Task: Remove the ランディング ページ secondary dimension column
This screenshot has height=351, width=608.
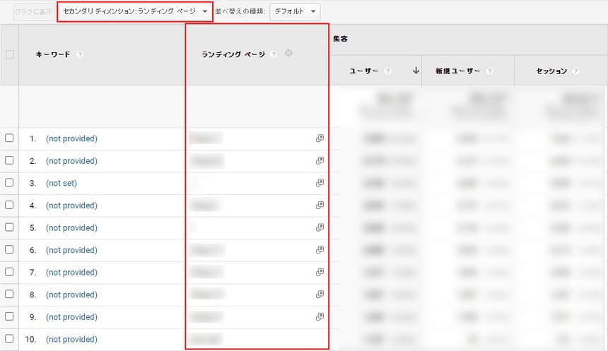Action: [289, 54]
